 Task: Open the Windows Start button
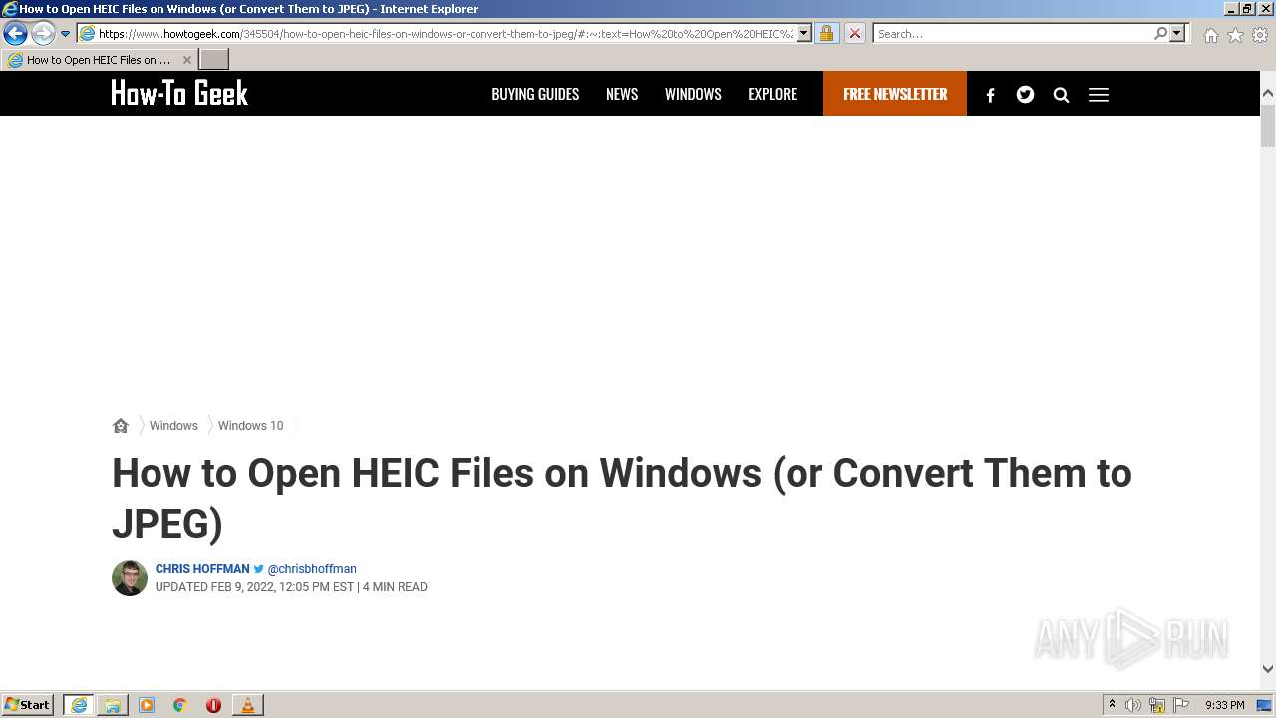click(28, 705)
